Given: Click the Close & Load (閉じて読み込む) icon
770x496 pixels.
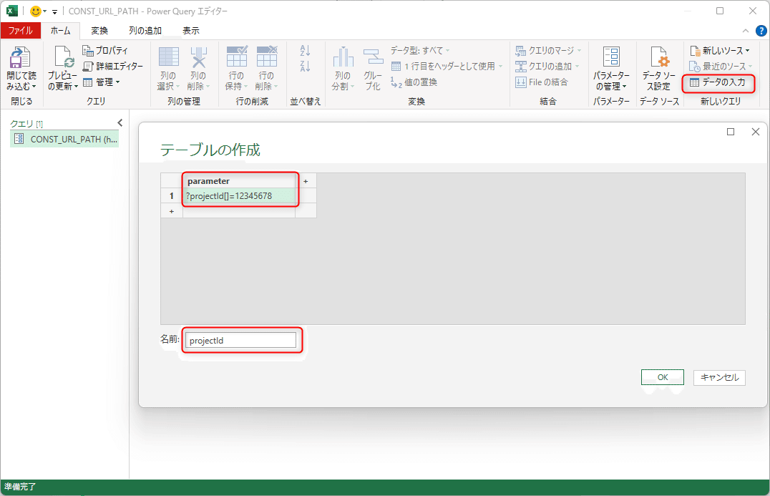Looking at the screenshot, I should (x=20, y=57).
